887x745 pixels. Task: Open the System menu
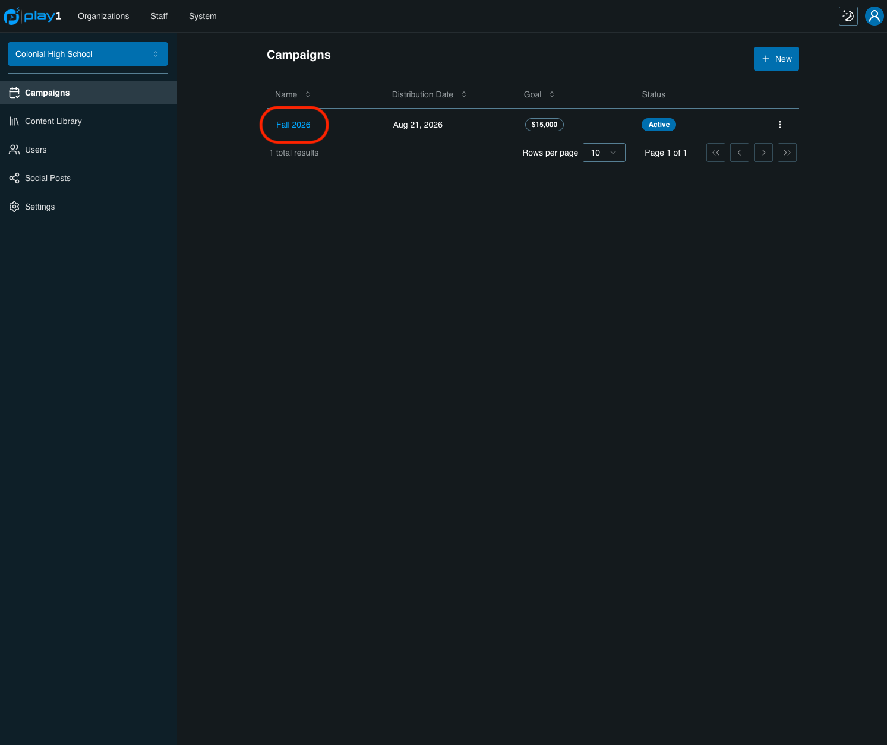[x=203, y=16]
